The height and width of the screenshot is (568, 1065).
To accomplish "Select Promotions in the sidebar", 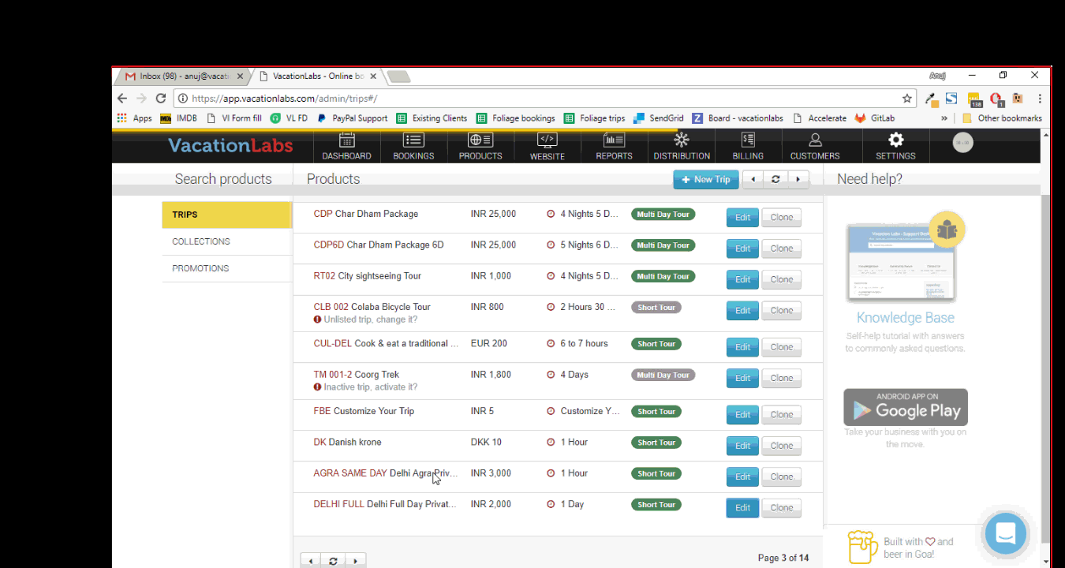I will [200, 268].
